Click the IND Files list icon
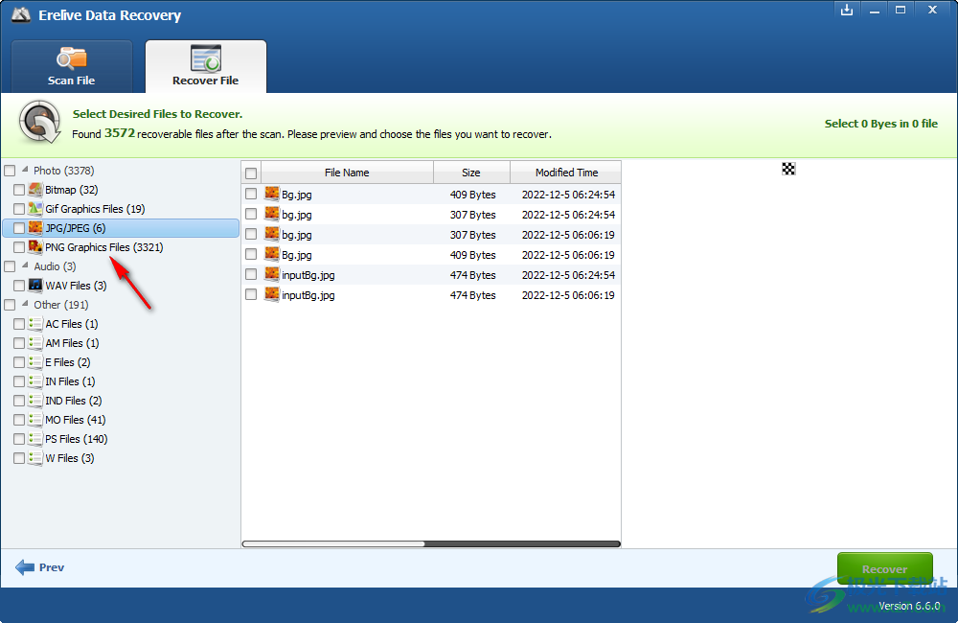 (x=35, y=400)
